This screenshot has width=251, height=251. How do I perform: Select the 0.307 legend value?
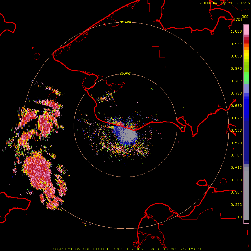236,192
